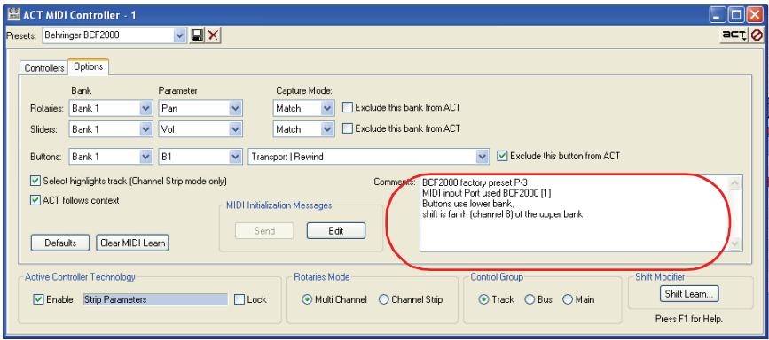769x340 pixels.
Task: Select the Options tab
Action: click(89, 66)
